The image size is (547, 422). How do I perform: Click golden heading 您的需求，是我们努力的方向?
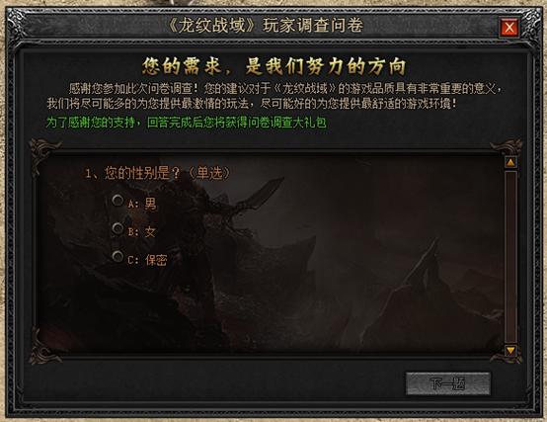point(274,66)
